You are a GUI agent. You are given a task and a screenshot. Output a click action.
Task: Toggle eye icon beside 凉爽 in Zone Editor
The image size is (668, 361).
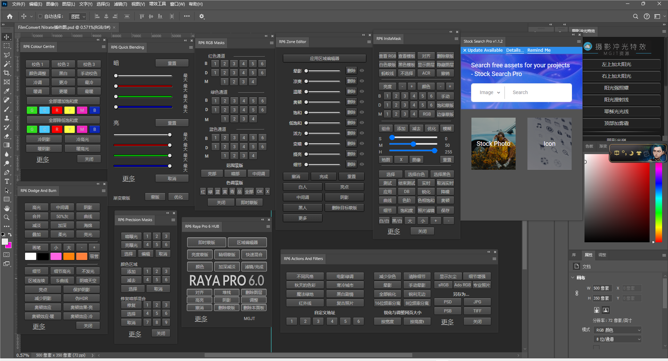pos(362,81)
